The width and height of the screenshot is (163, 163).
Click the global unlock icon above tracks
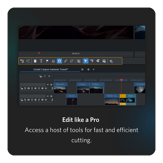point(40,76)
